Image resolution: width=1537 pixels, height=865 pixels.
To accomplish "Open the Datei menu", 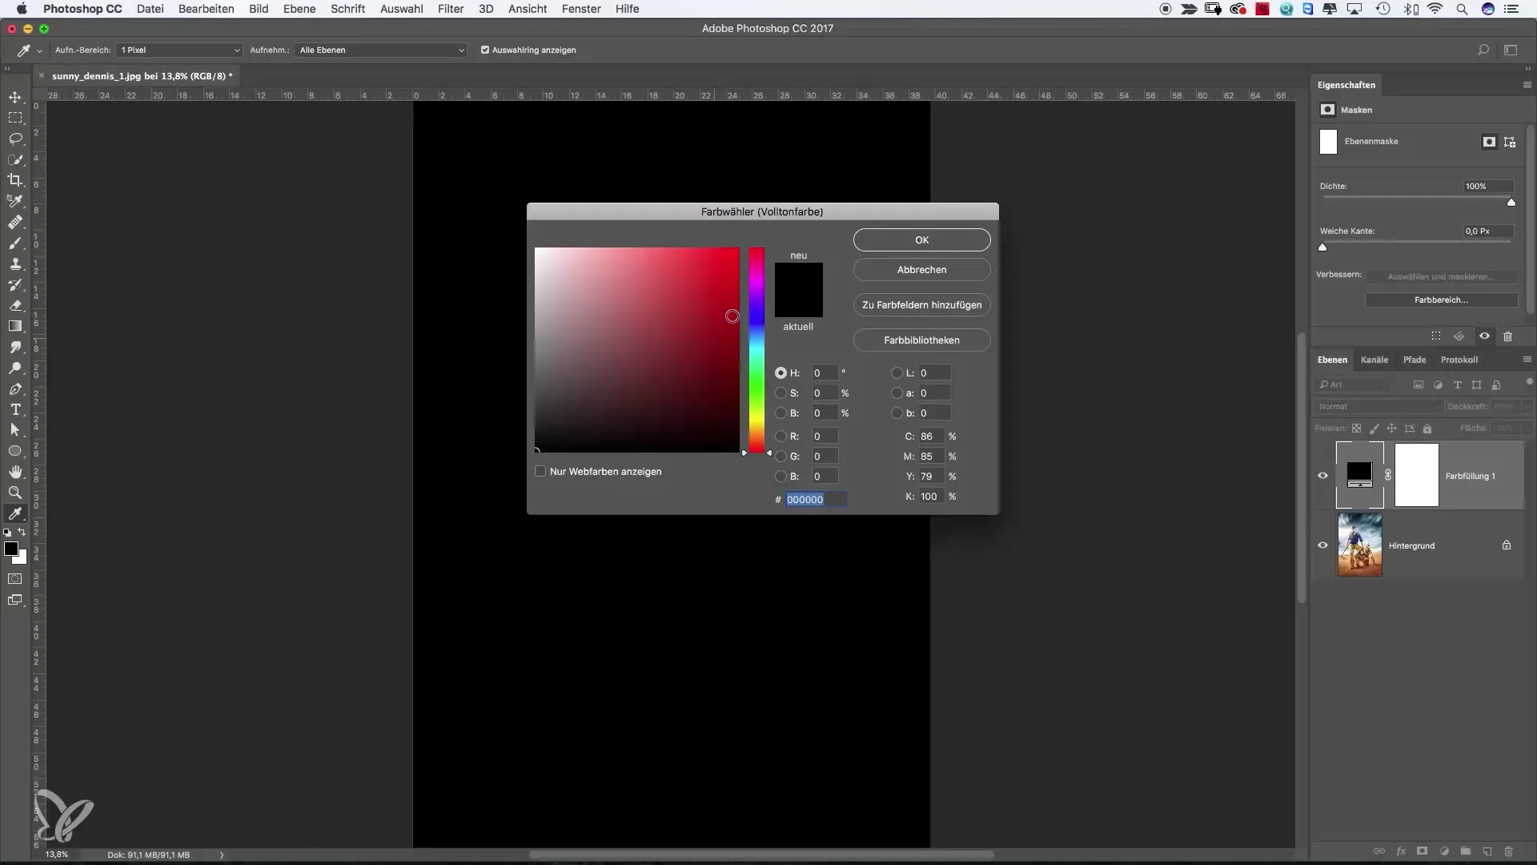I will tap(150, 9).
